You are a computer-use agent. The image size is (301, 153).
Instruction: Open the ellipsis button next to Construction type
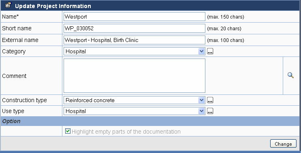(x=210, y=100)
